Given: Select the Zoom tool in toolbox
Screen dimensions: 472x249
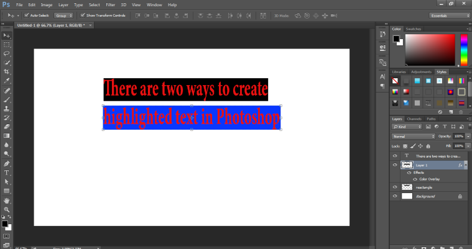Looking at the screenshot, I should (7, 210).
